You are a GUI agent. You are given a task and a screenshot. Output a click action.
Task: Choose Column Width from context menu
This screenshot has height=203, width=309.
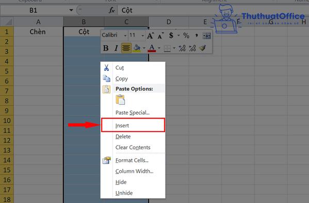tap(133, 171)
